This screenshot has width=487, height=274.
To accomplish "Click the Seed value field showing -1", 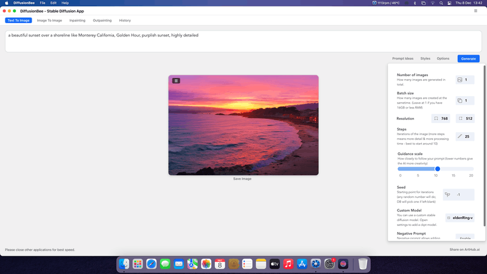I will [x=458, y=195].
